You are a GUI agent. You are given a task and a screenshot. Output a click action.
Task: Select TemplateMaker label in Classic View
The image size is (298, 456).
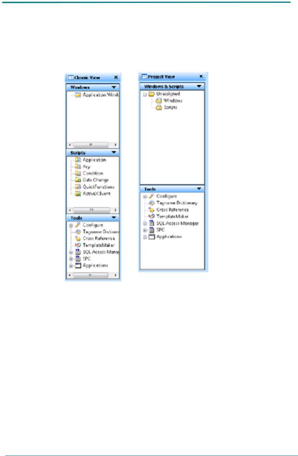[x=98, y=245]
